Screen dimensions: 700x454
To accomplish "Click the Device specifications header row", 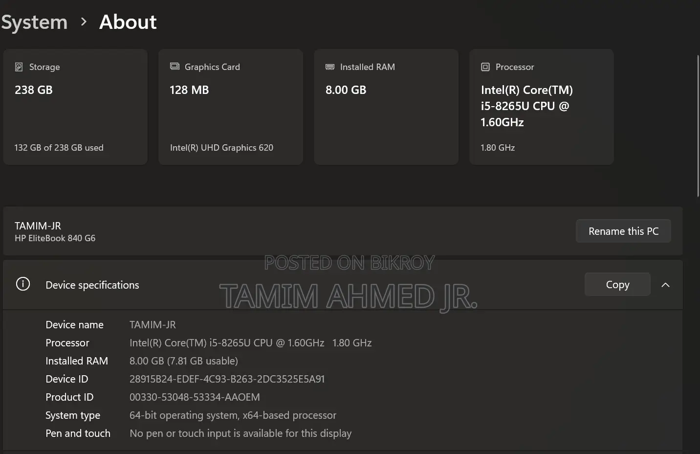I will click(343, 285).
